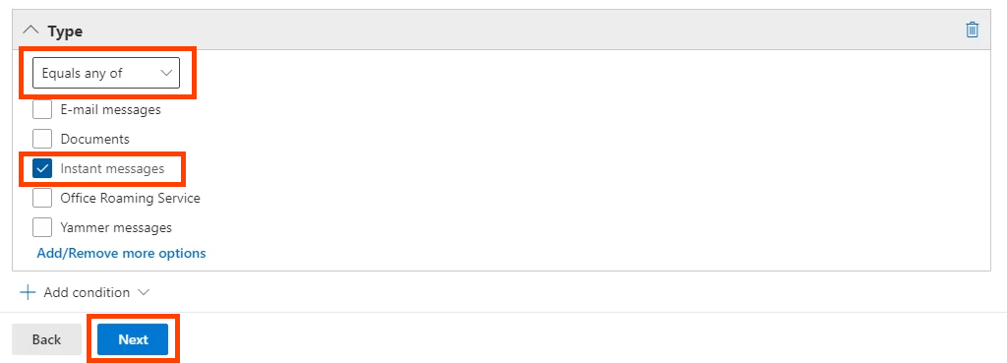The height and width of the screenshot is (363, 1007).
Task: Click the Office Roaming Service label text
Action: (131, 198)
